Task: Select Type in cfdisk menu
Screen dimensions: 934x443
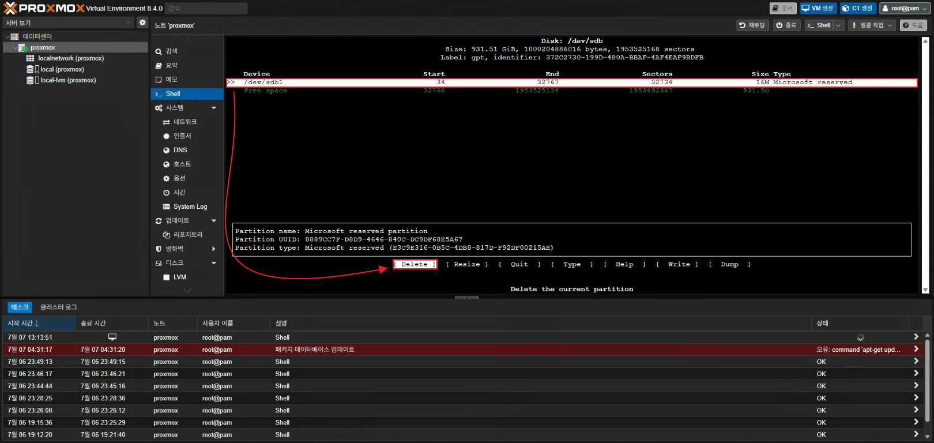Action: pos(572,264)
